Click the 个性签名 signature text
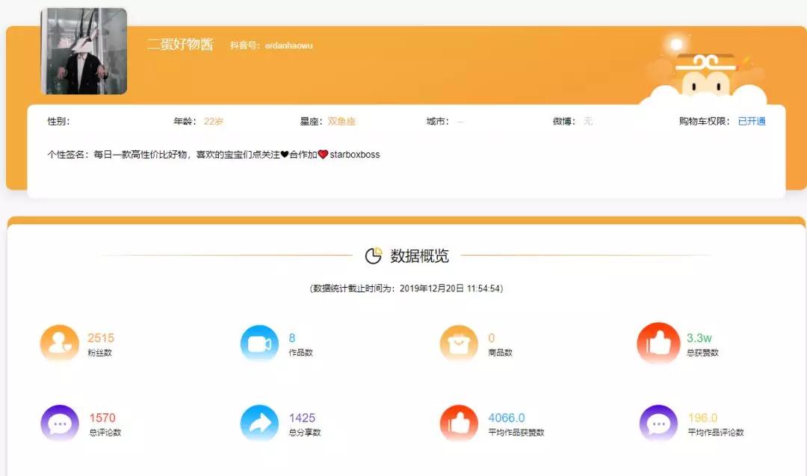 click(217, 155)
